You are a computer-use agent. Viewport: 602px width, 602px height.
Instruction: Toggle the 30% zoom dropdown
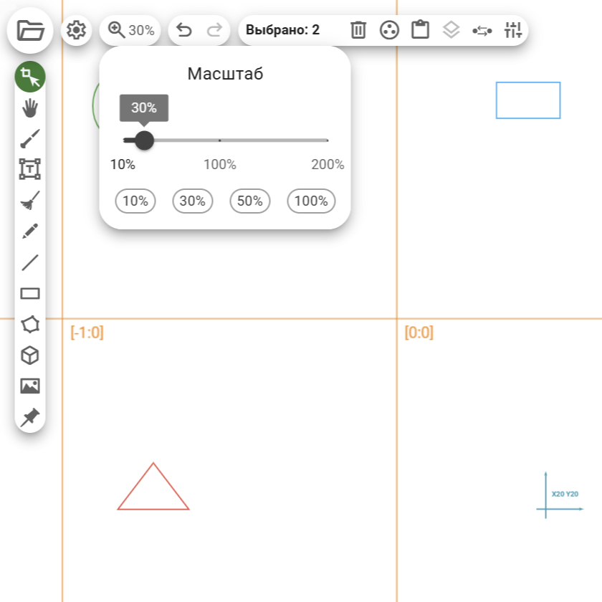130,30
